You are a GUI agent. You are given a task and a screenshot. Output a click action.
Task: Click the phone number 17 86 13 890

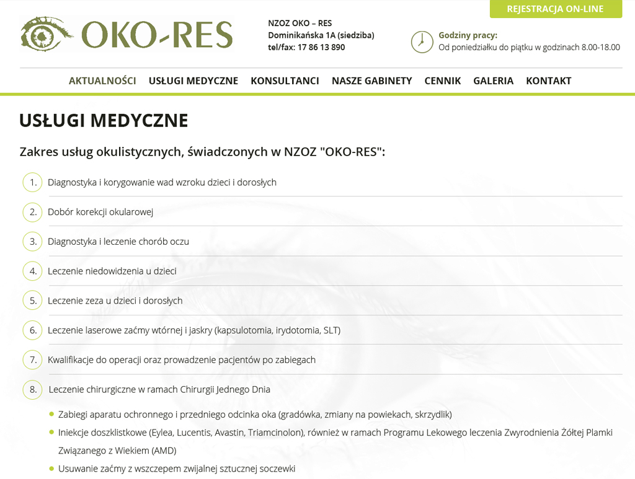[x=321, y=47]
